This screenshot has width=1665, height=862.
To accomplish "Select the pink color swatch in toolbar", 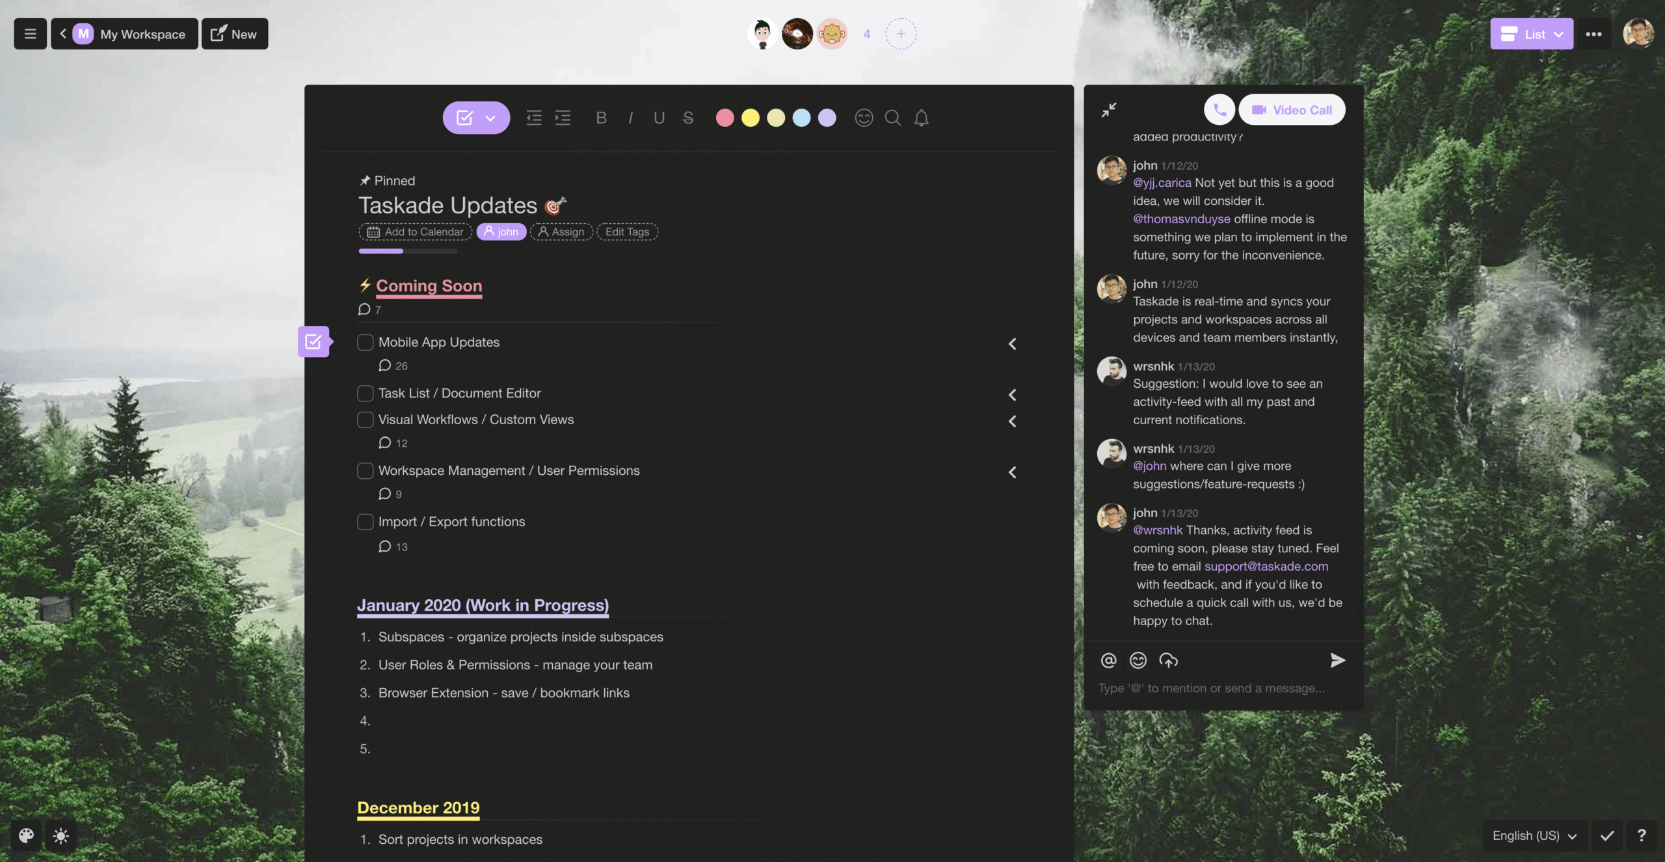I will (x=725, y=116).
